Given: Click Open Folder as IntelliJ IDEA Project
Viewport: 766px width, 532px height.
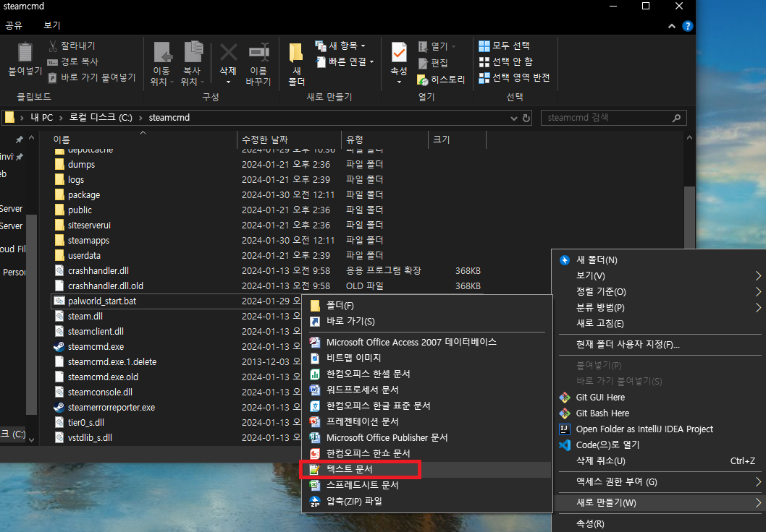Looking at the screenshot, I should [x=660, y=429].
